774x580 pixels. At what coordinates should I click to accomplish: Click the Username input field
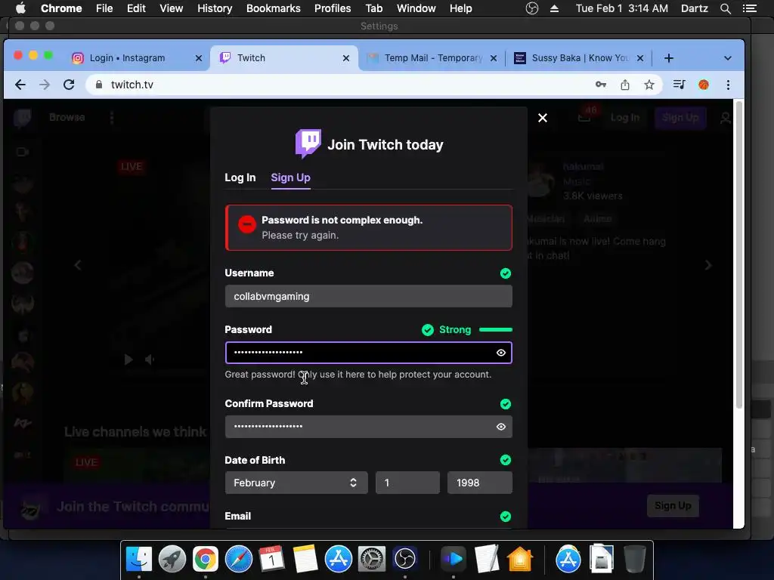(x=368, y=296)
